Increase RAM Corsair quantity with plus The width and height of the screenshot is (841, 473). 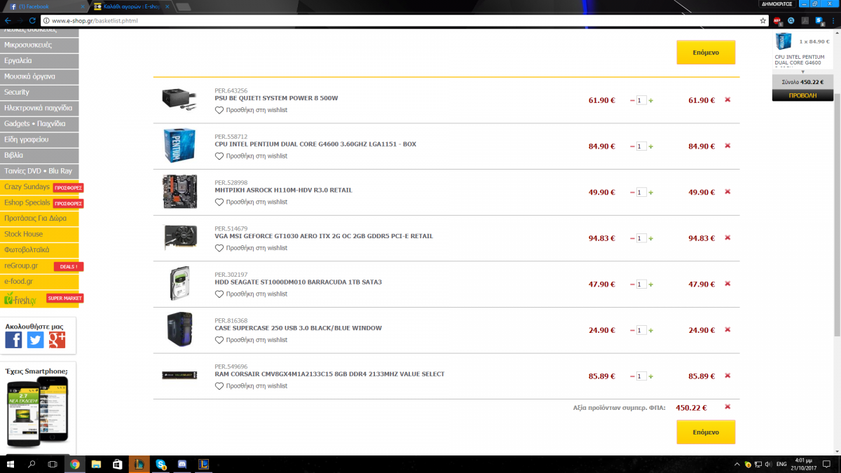651,376
